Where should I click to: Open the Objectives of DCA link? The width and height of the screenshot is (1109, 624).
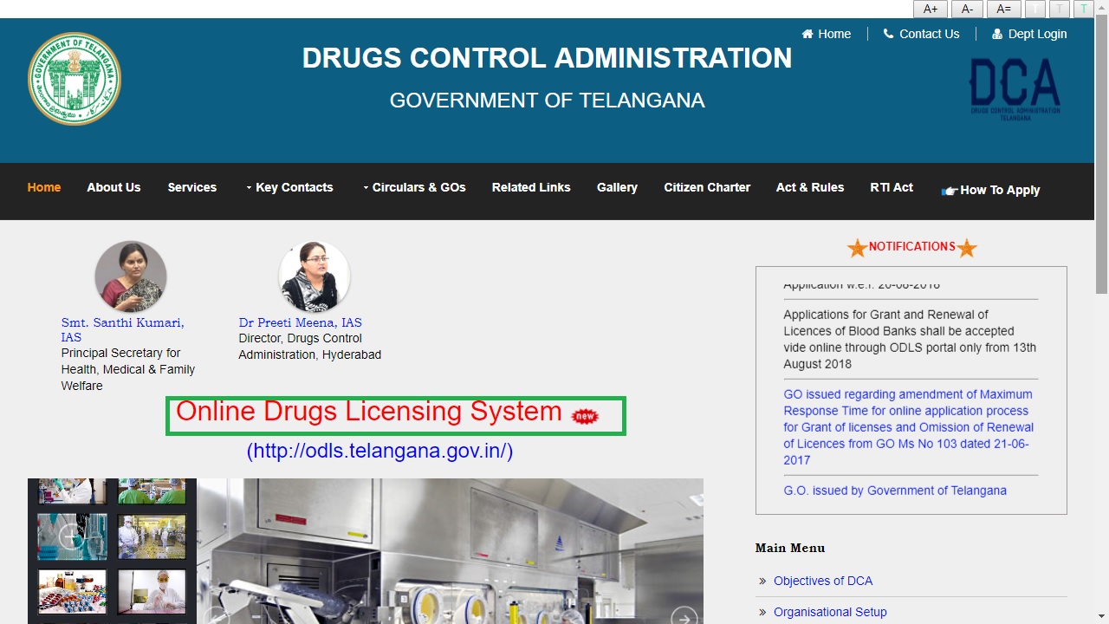tap(823, 581)
